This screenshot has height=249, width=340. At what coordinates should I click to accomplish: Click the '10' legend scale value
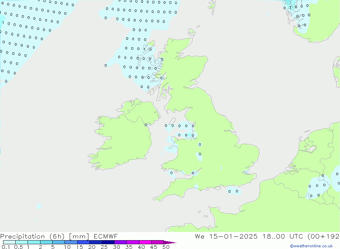(x=67, y=247)
